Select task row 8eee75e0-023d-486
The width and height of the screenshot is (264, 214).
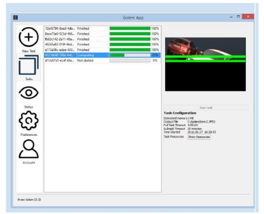[x=102, y=34]
